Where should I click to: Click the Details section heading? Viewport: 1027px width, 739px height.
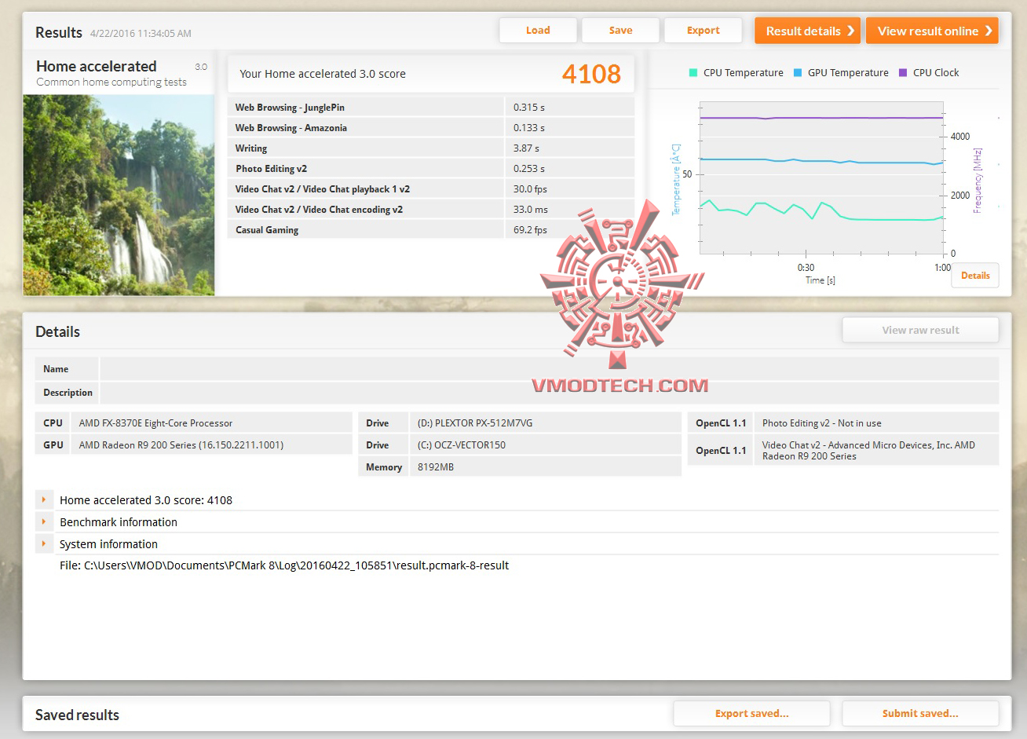(57, 332)
